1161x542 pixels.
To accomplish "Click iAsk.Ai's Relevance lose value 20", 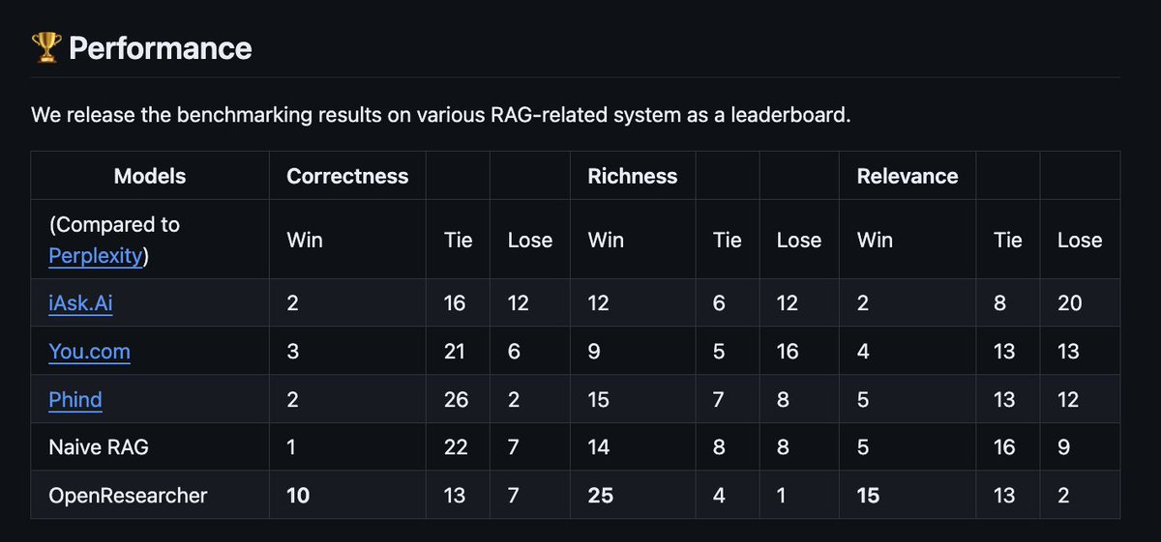I will pyautogui.click(x=1070, y=303).
